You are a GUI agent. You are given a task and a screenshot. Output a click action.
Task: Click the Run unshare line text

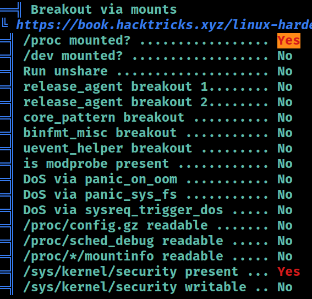pos(65,71)
